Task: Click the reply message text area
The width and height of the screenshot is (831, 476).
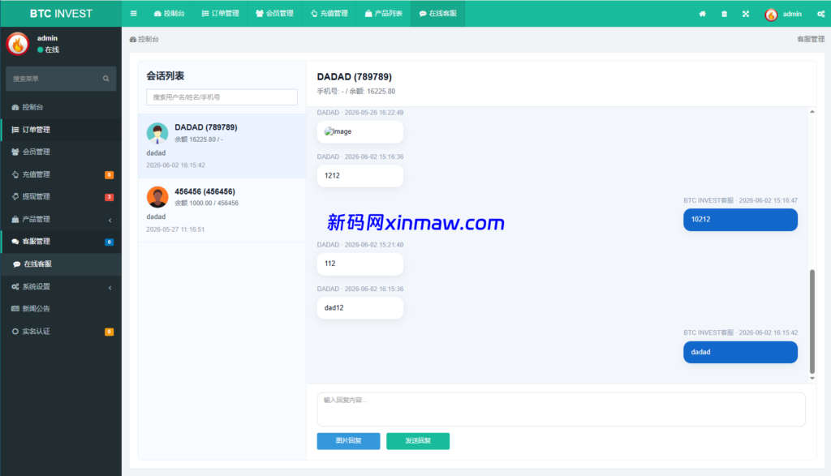Action: (x=561, y=410)
